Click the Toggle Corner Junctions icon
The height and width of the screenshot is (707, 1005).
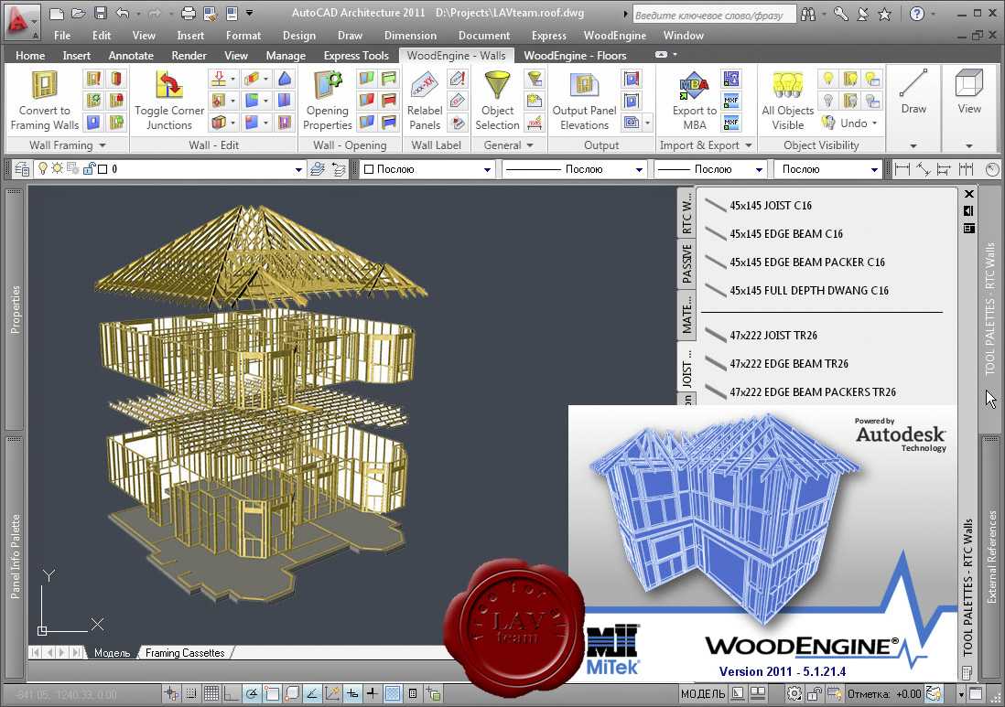169,86
